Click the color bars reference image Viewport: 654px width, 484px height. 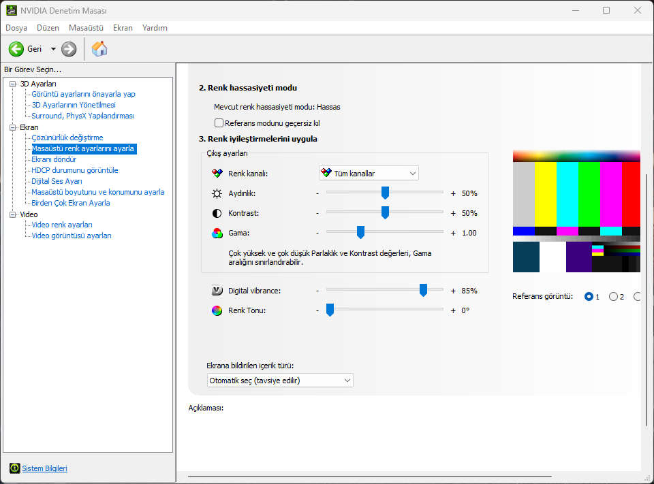tap(576, 211)
